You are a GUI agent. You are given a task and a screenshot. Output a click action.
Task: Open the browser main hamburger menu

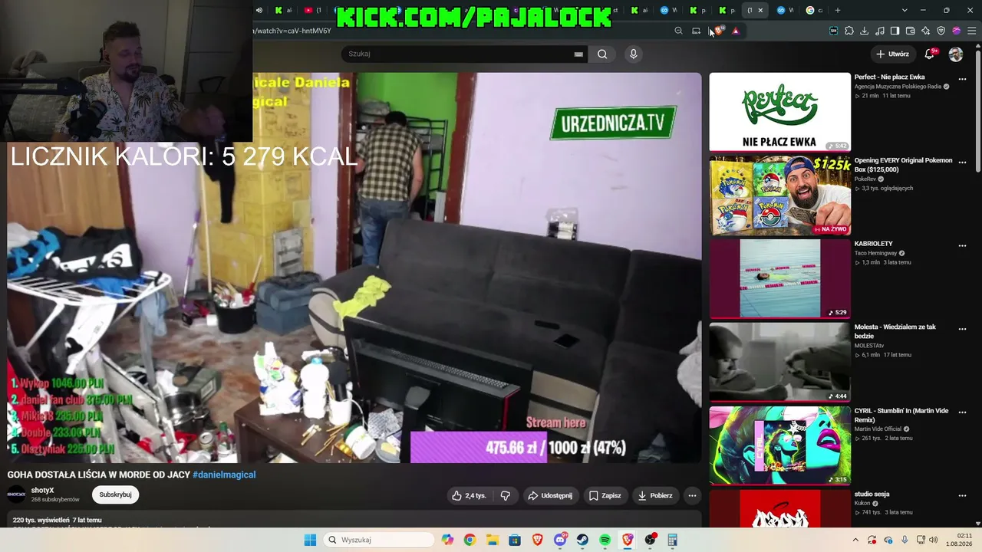pyautogui.click(x=971, y=31)
